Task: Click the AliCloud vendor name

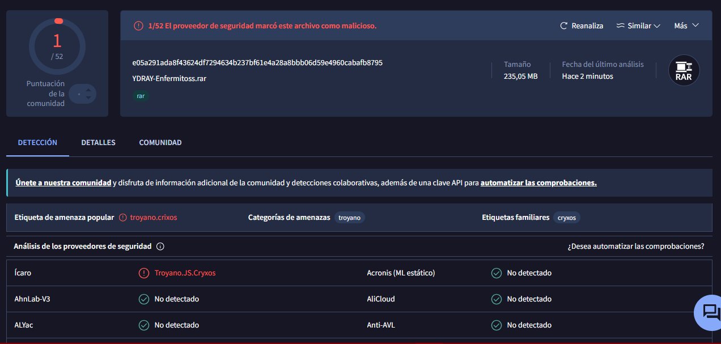Action: [x=381, y=299]
